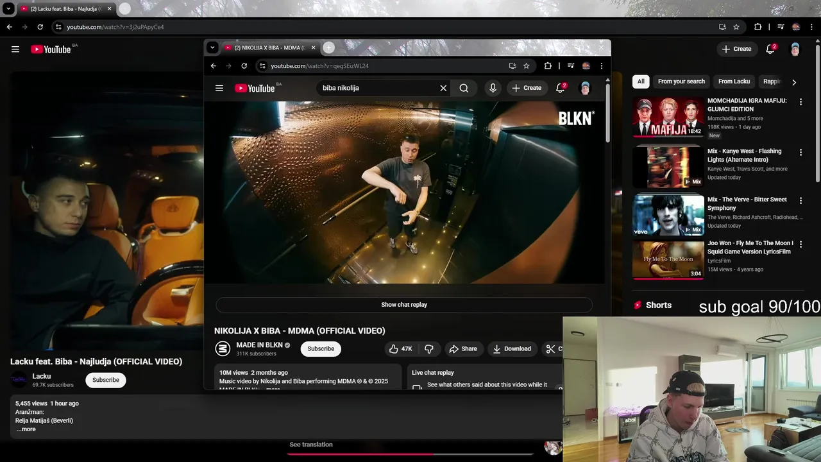Select the 'All' filter chip
This screenshot has width=821, height=462.
(x=641, y=81)
